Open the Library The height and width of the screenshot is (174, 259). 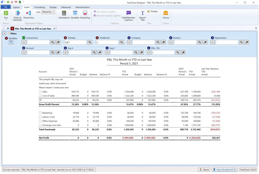click(166, 15)
